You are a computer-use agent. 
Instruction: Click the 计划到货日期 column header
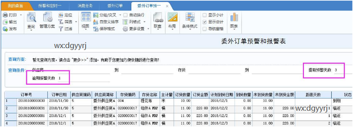pyautogui.click(x=222, y=95)
